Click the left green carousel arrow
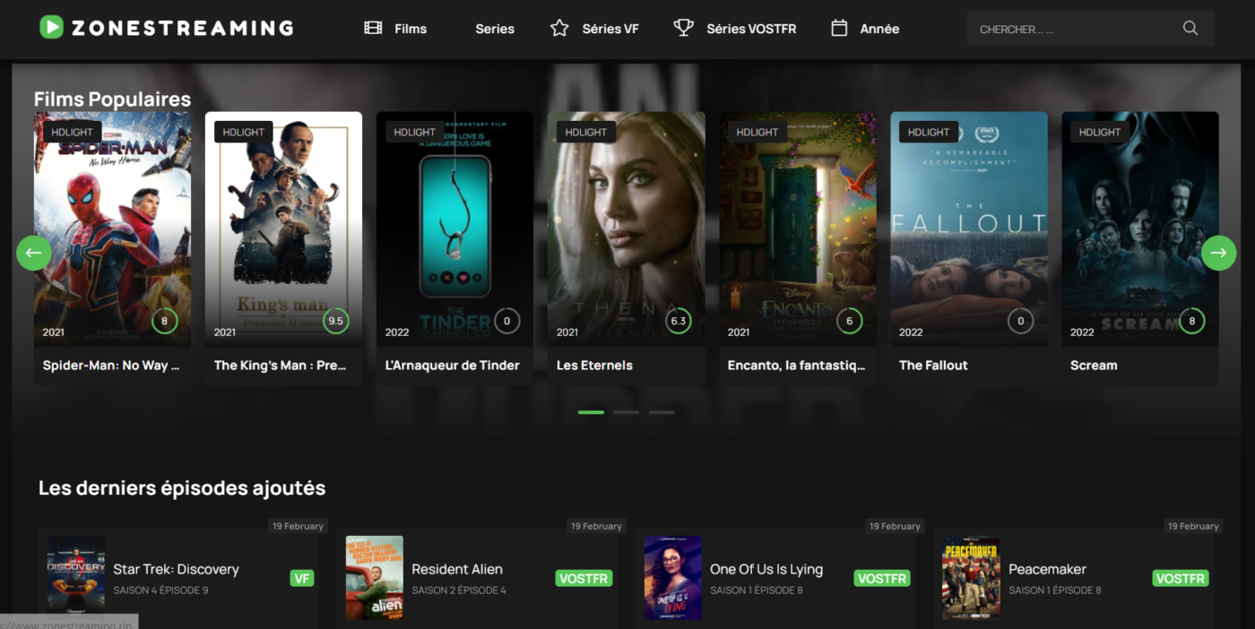Screen dimensions: 1255x629 click(34, 253)
